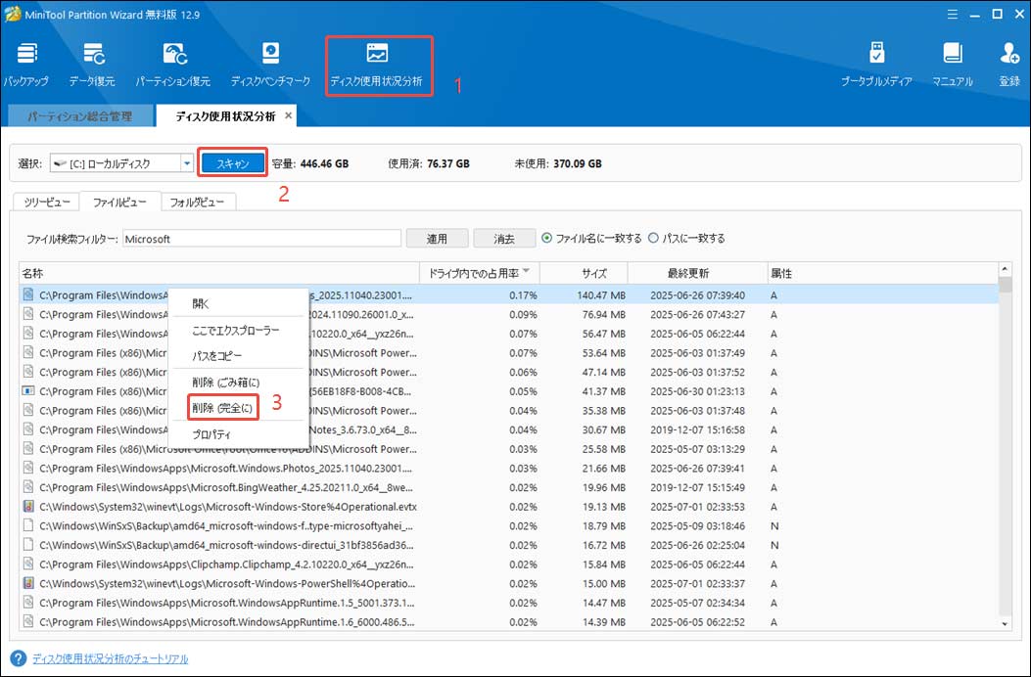Image resolution: width=1031 pixels, height=677 pixels.
Task: Open the データ復元 data recovery tool
Action: coord(92,66)
